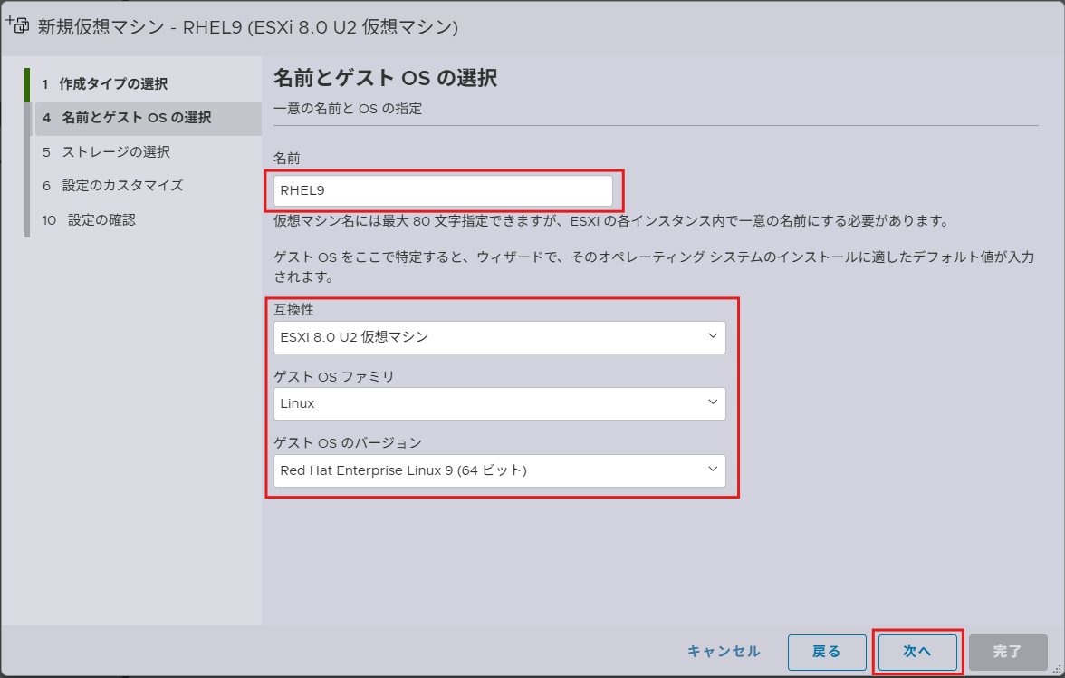Click the greyed-out 完了 button
Viewport: 1065px width, 678px height.
1007,652
